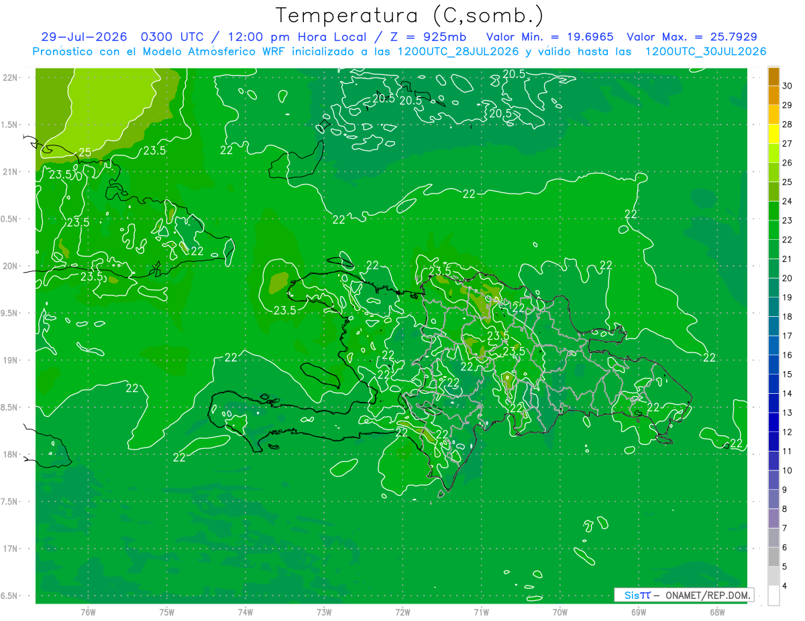Click the '18N' latitude label

pos(11,454)
